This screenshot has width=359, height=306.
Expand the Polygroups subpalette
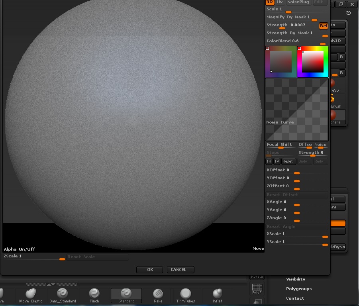pyautogui.click(x=299, y=288)
